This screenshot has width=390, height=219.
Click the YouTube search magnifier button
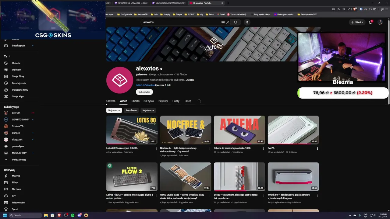click(x=236, y=22)
